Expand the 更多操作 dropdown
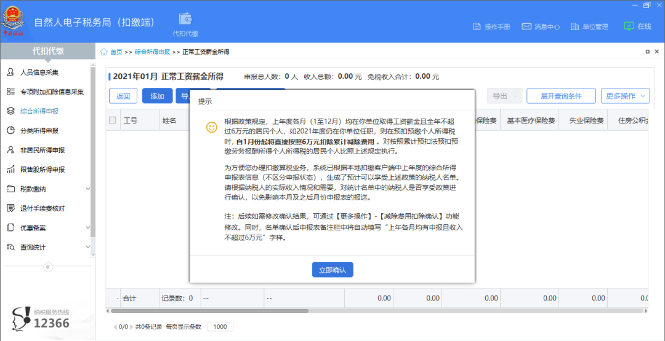Image resolution: width=665 pixels, height=341 pixels. pos(625,96)
